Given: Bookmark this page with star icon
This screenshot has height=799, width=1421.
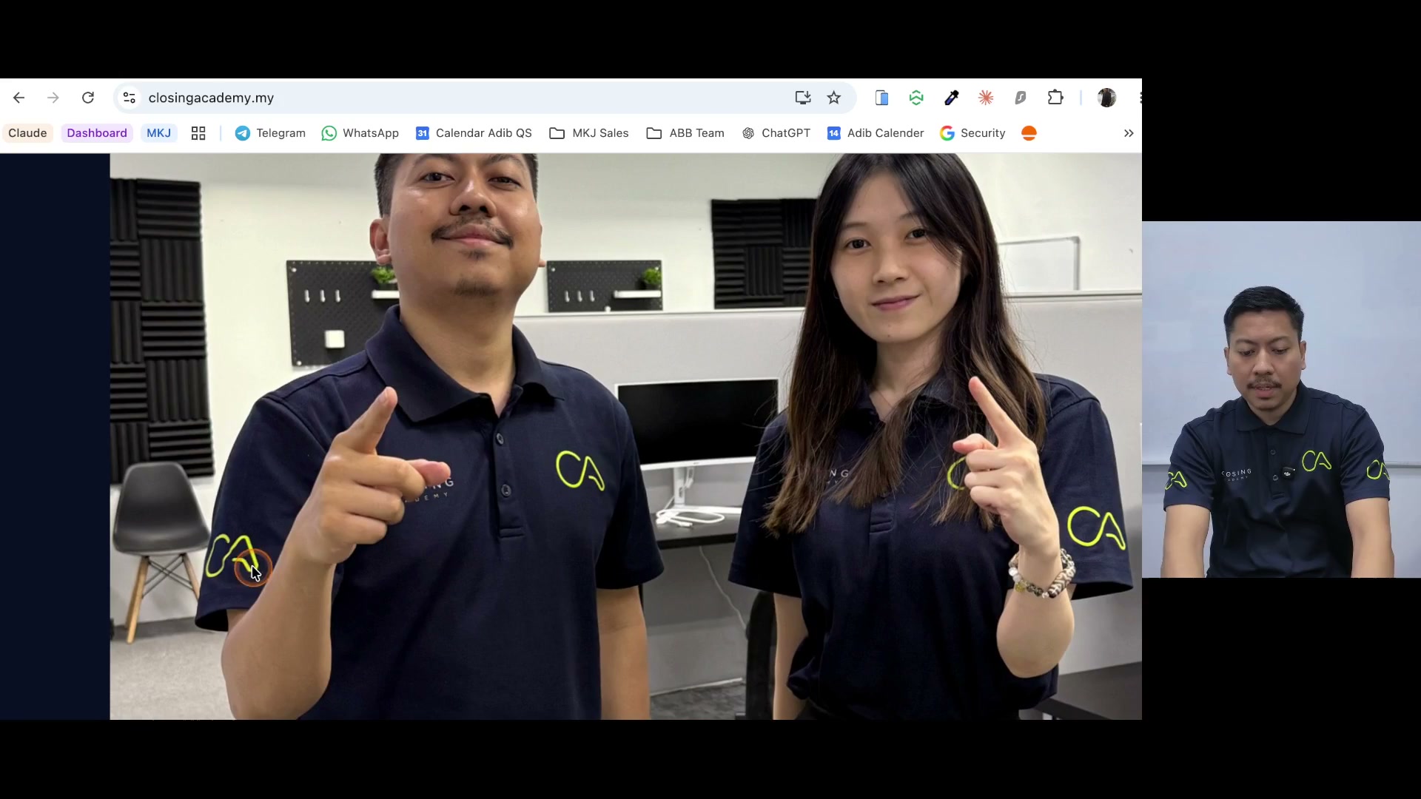Looking at the screenshot, I should tap(834, 98).
